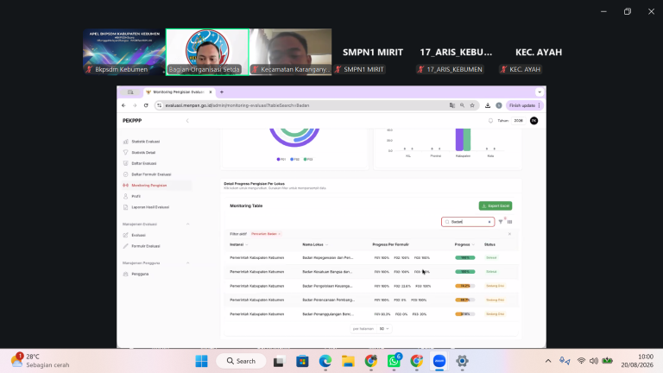
Task: Click the notification bell icon in header
Action: [x=490, y=121]
